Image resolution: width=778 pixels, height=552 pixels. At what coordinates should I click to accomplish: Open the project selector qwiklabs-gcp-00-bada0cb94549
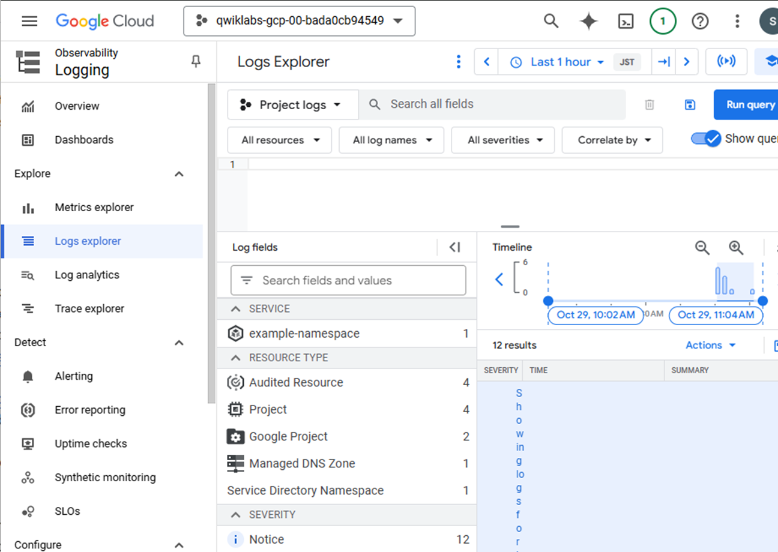299,21
